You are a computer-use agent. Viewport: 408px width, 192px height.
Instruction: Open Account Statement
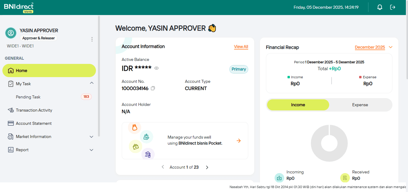point(49,123)
